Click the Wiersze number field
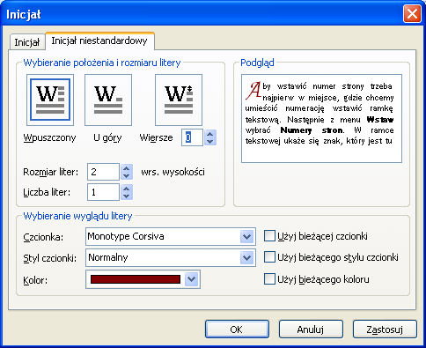 (x=192, y=137)
